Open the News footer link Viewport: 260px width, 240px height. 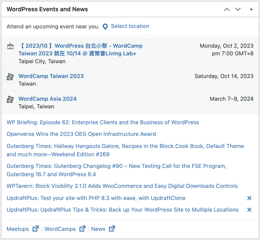click(98, 229)
